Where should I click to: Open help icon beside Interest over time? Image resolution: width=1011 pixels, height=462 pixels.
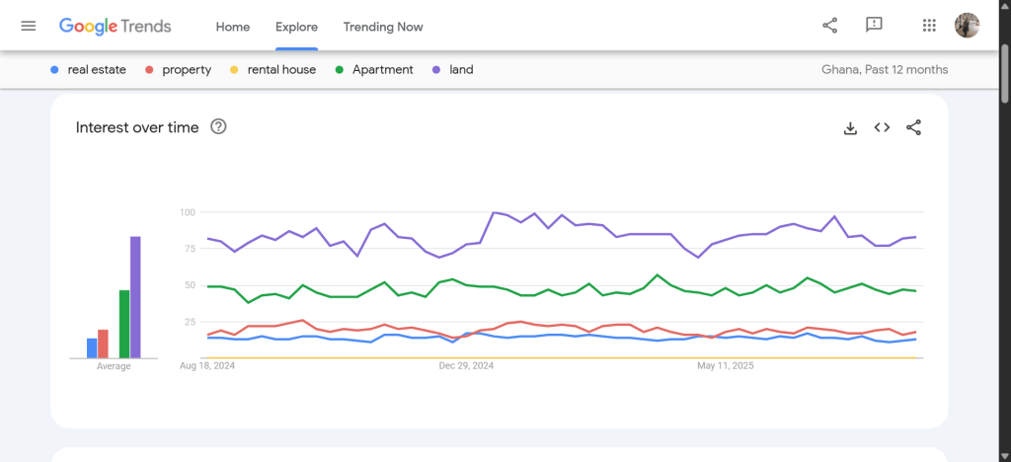pos(218,127)
